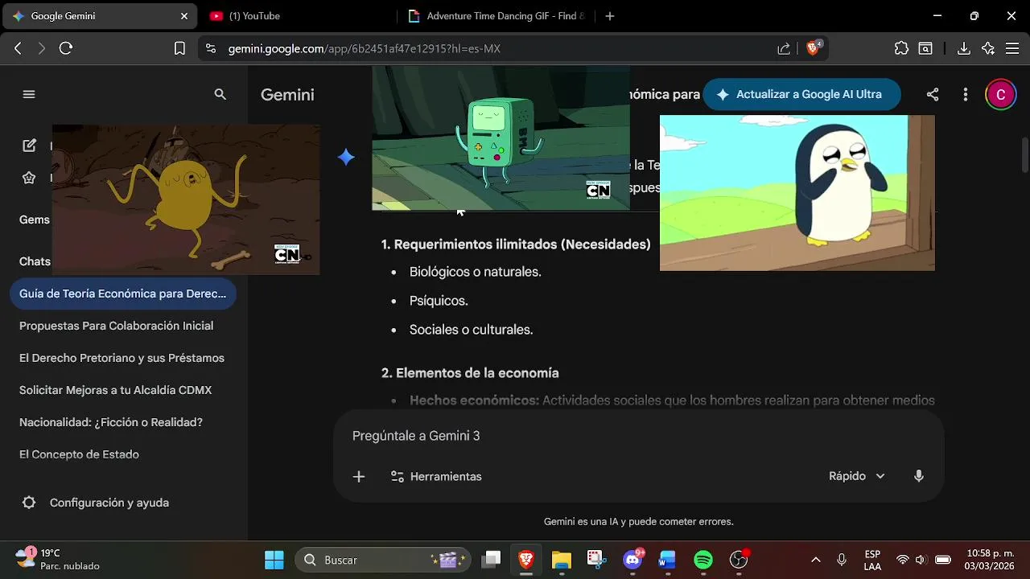Expand the Rápido model selector dropdown
Viewport: 1030px width, 579px height.
click(x=856, y=476)
